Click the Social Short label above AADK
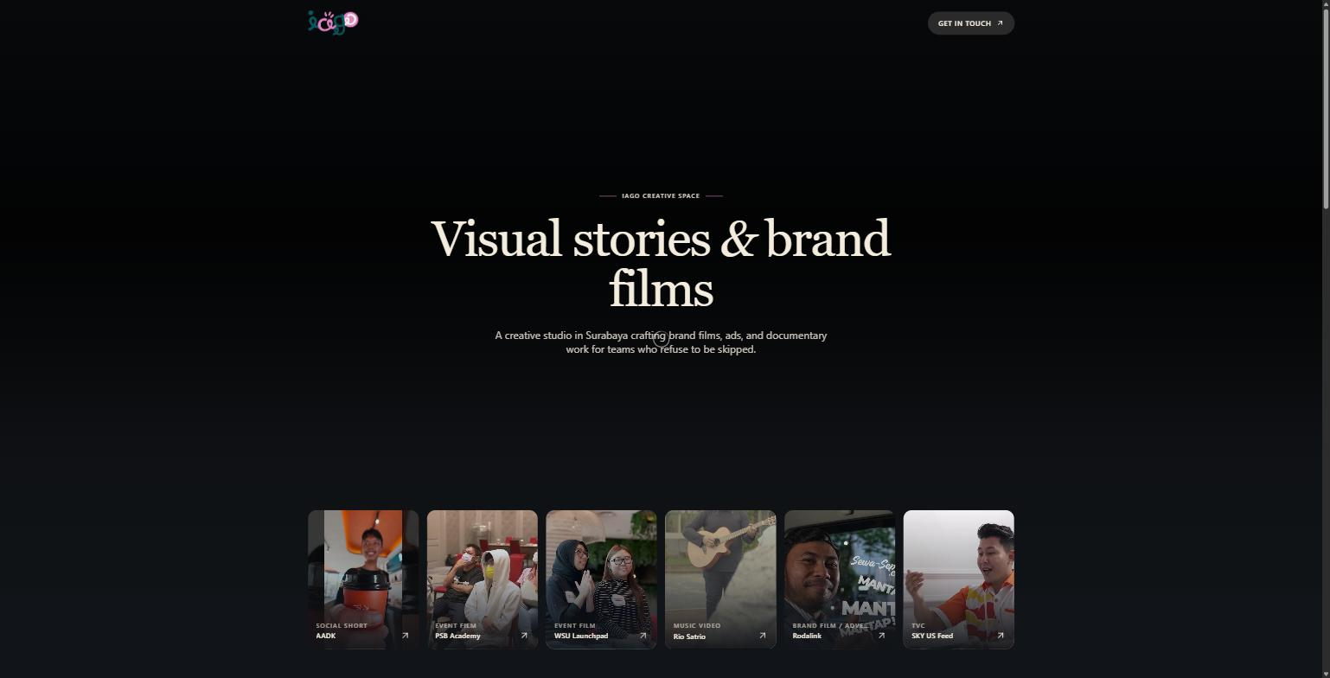This screenshot has height=678, width=1330. coord(342,625)
